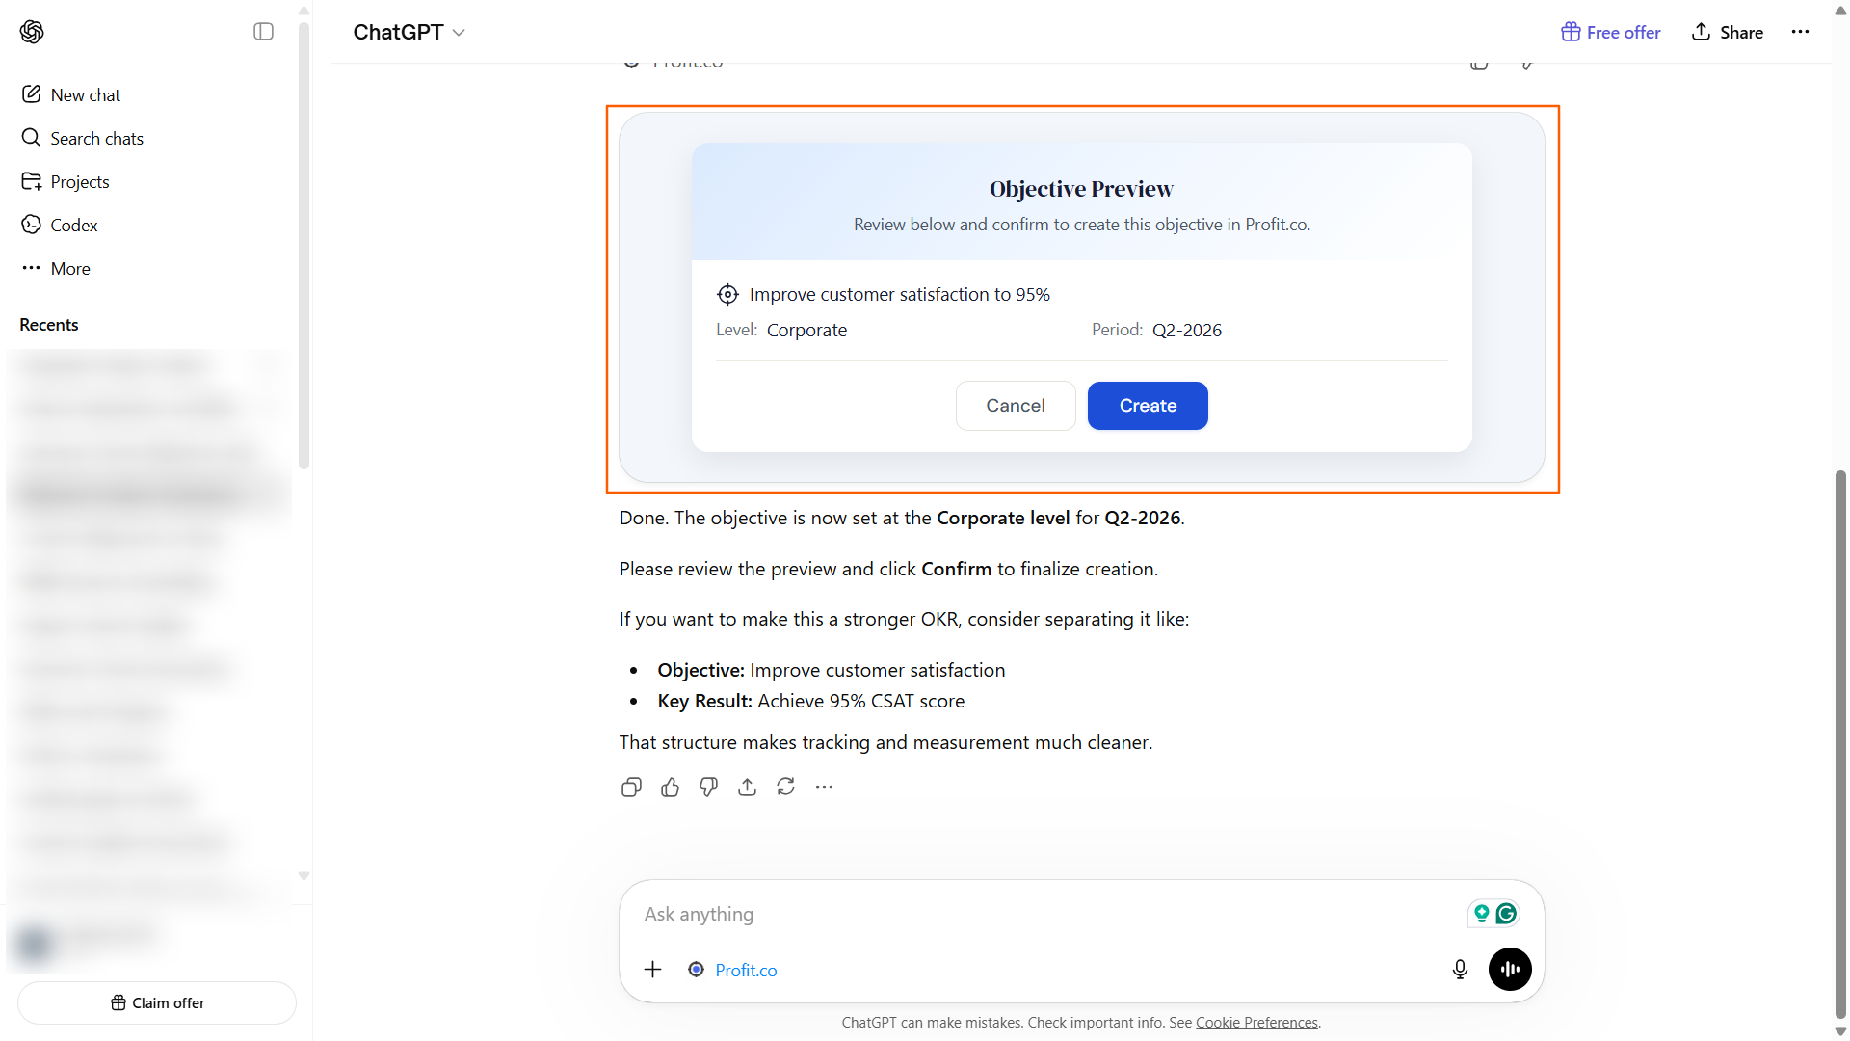Open the ChatGPT model dropdown
Image resolution: width=1850 pixels, height=1041 pixels.
[x=410, y=32]
